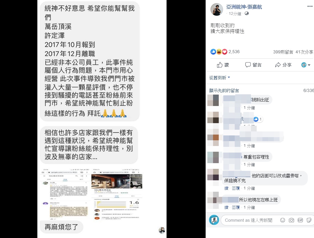
Task: Open the reactions count 2,536 list
Action: pos(234,52)
